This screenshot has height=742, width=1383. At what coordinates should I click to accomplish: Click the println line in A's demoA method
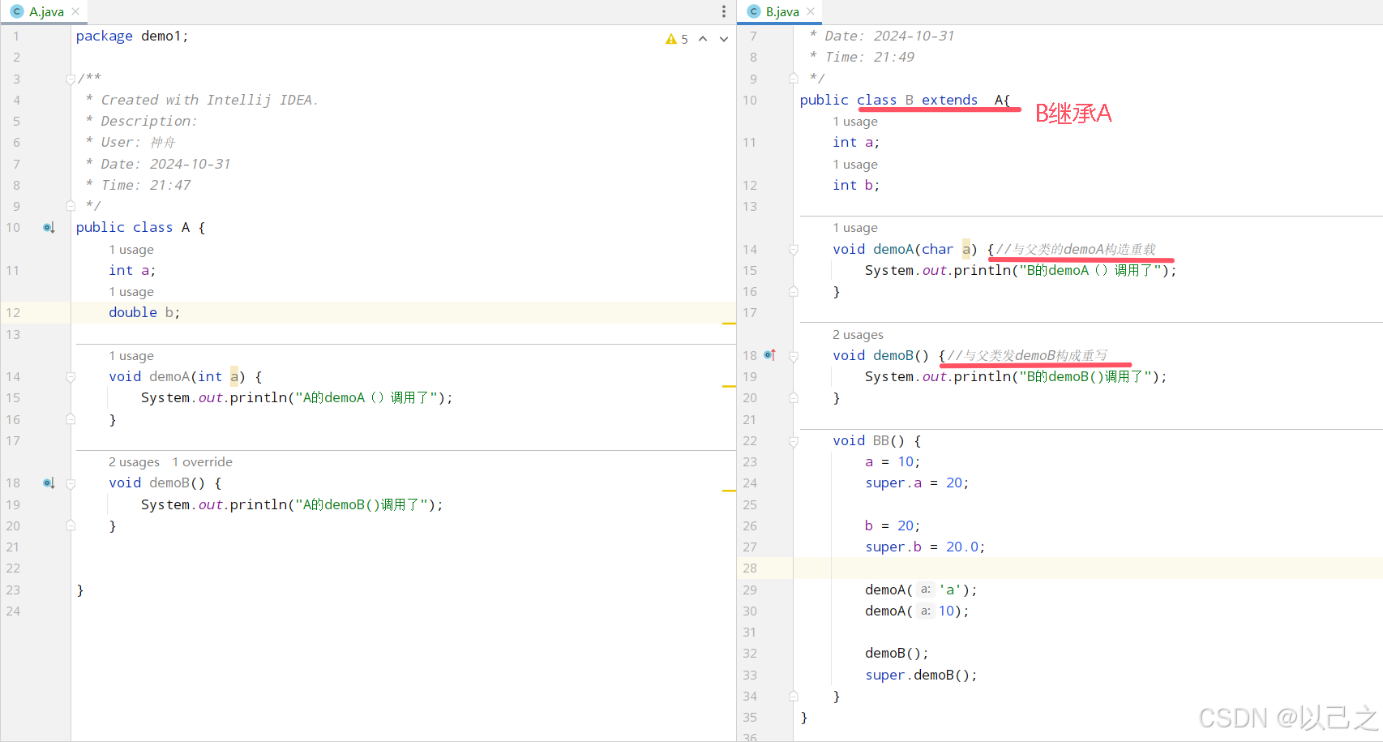pyautogui.click(x=297, y=398)
